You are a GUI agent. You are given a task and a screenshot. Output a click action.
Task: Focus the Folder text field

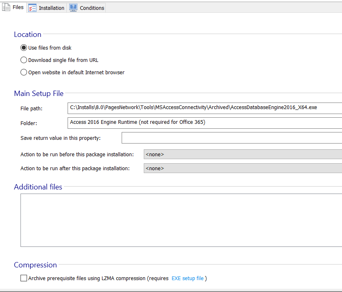(205, 123)
